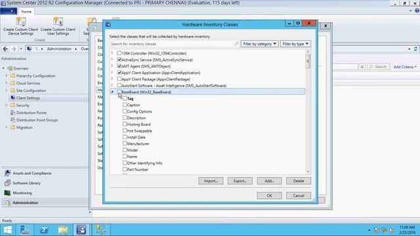The width and height of the screenshot is (420, 236).
Task: Expand Hierarchy Configuration folder
Action: pyautogui.click(x=7, y=76)
